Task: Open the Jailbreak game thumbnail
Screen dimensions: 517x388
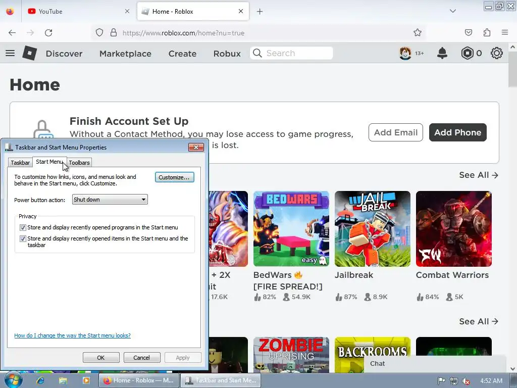Action: tap(373, 229)
